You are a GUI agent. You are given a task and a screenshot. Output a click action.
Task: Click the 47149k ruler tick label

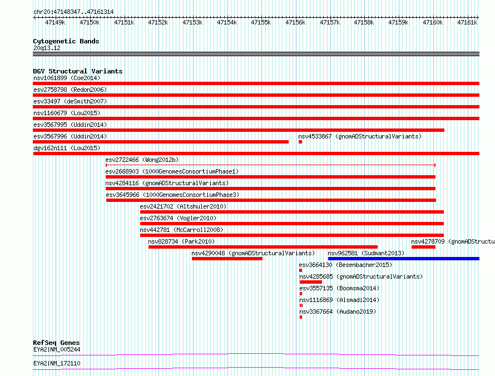[x=55, y=22]
